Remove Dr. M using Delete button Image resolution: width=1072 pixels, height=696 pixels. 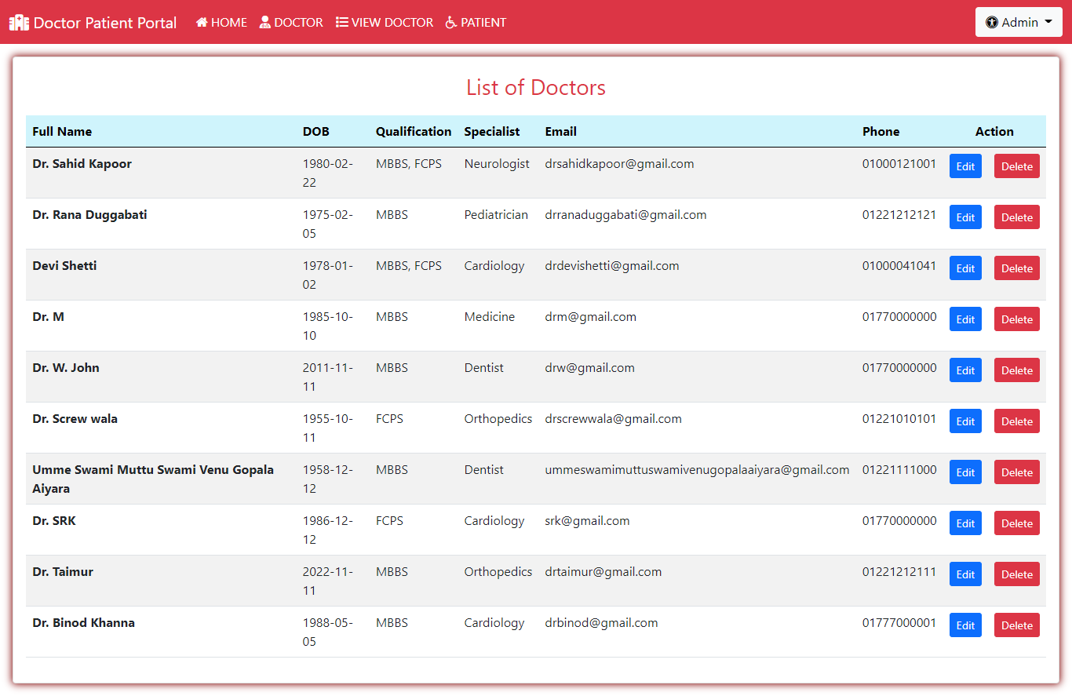point(1016,319)
